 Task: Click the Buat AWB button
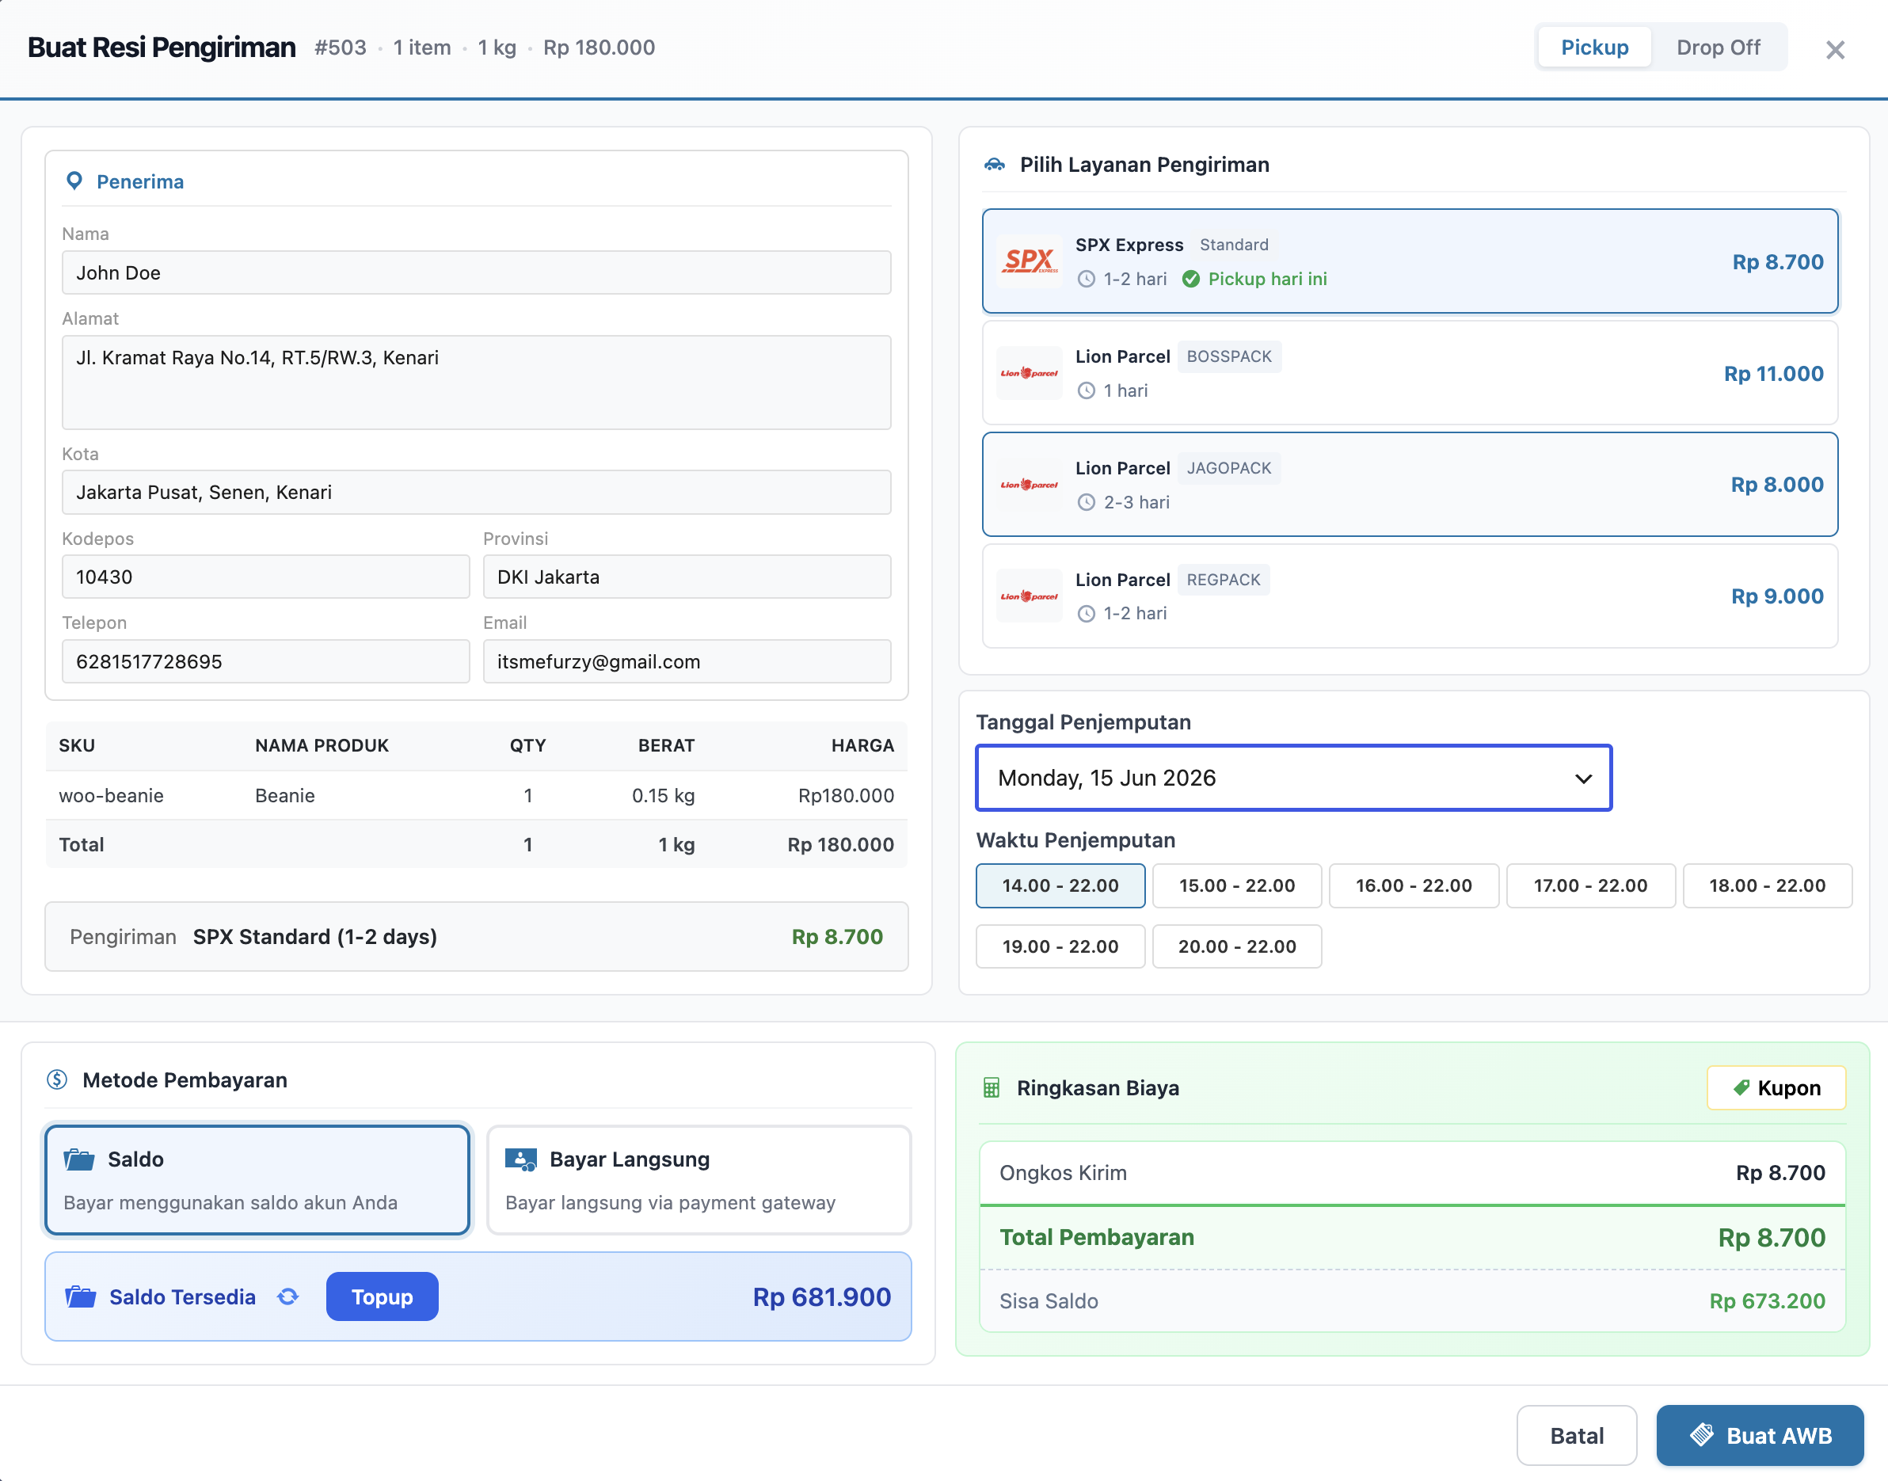point(1760,1435)
